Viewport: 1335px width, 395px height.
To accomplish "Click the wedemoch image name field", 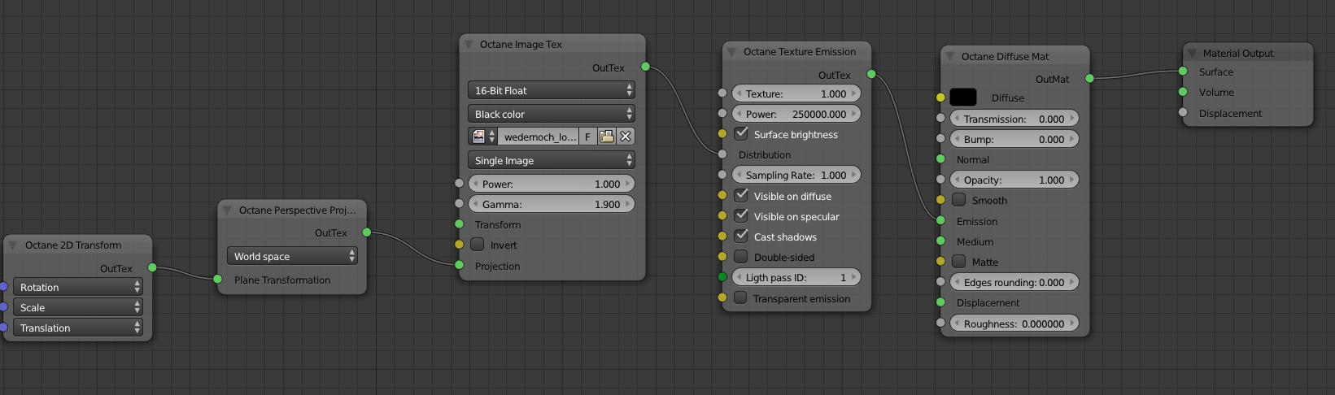I will click(539, 137).
